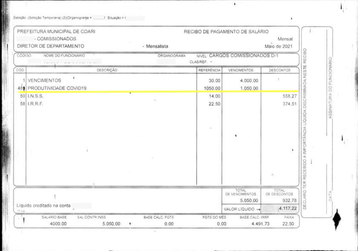
Task: Click the 'CLAS/REF:' label
Action: (198, 62)
